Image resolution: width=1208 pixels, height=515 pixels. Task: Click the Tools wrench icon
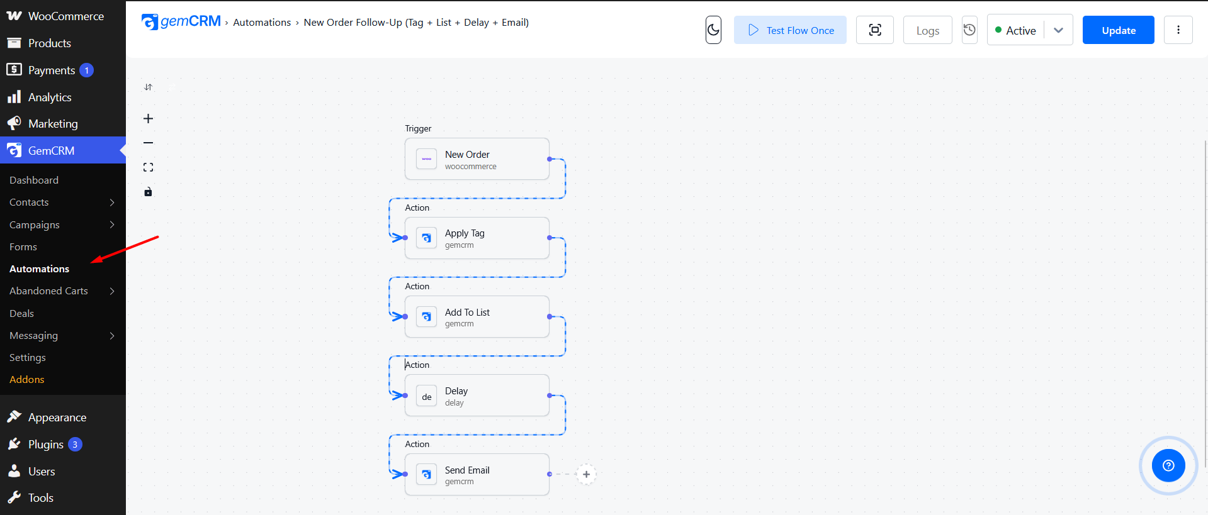14,498
